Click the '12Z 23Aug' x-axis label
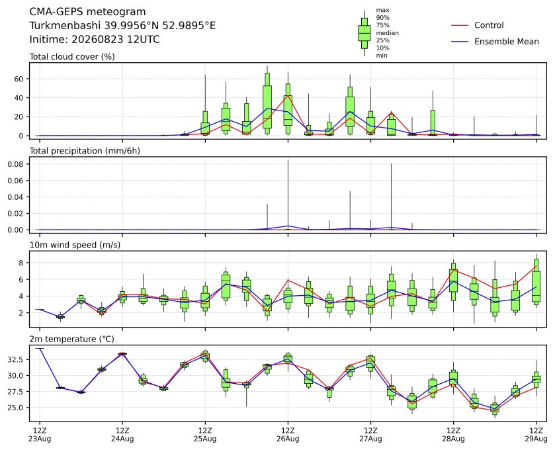This screenshot has width=555, height=450. pos(40,435)
